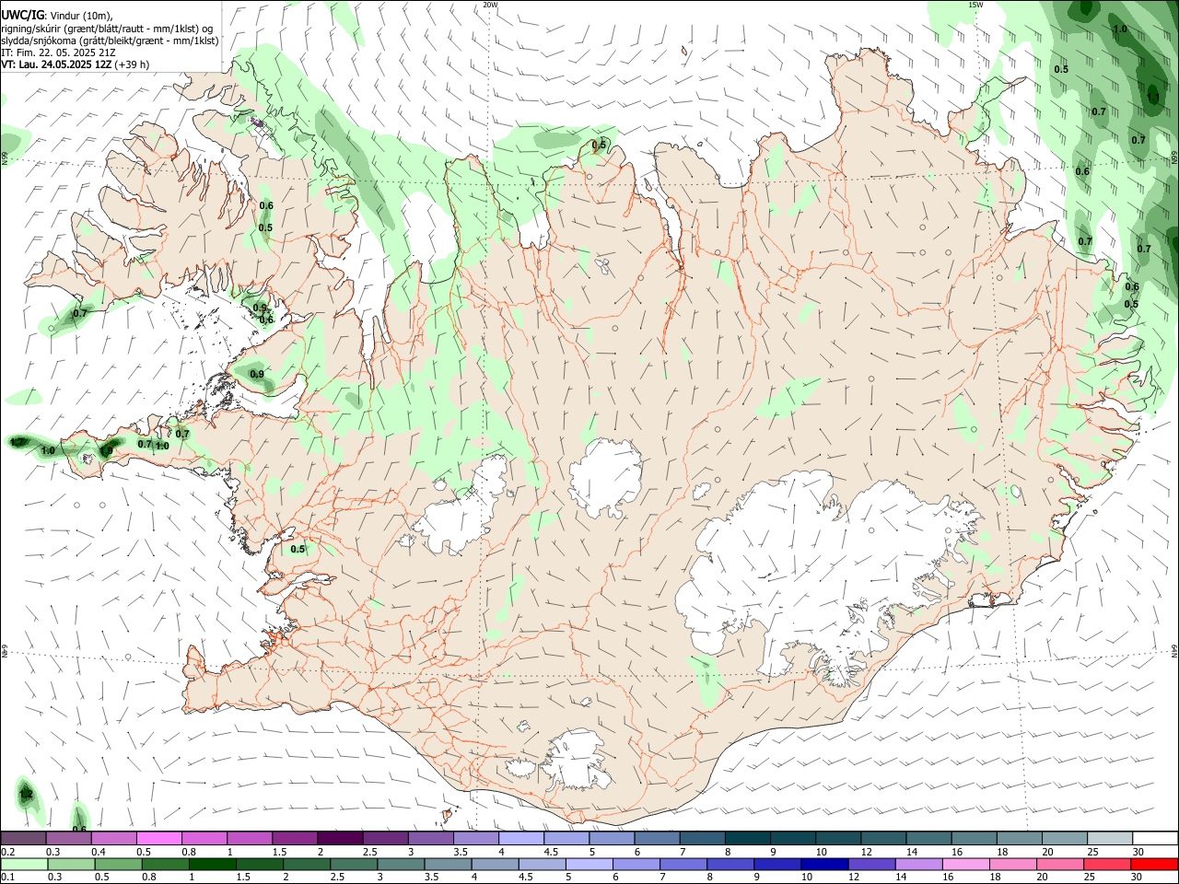Select the lower legend swatch labeled 2.5
1179x884 pixels.
pyautogui.click(x=354, y=864)
